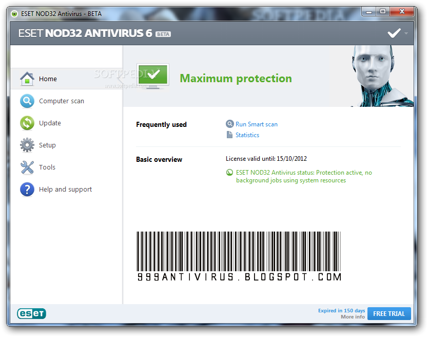
Task: Click the Run Smart scan magnifier icon
Action: 230,124
